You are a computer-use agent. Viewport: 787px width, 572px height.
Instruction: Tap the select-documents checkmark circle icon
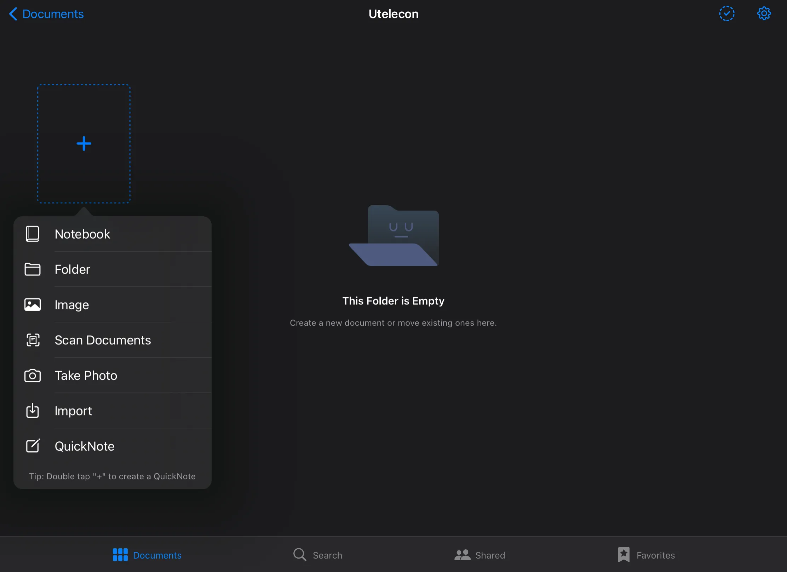click(x=726, y=14)
